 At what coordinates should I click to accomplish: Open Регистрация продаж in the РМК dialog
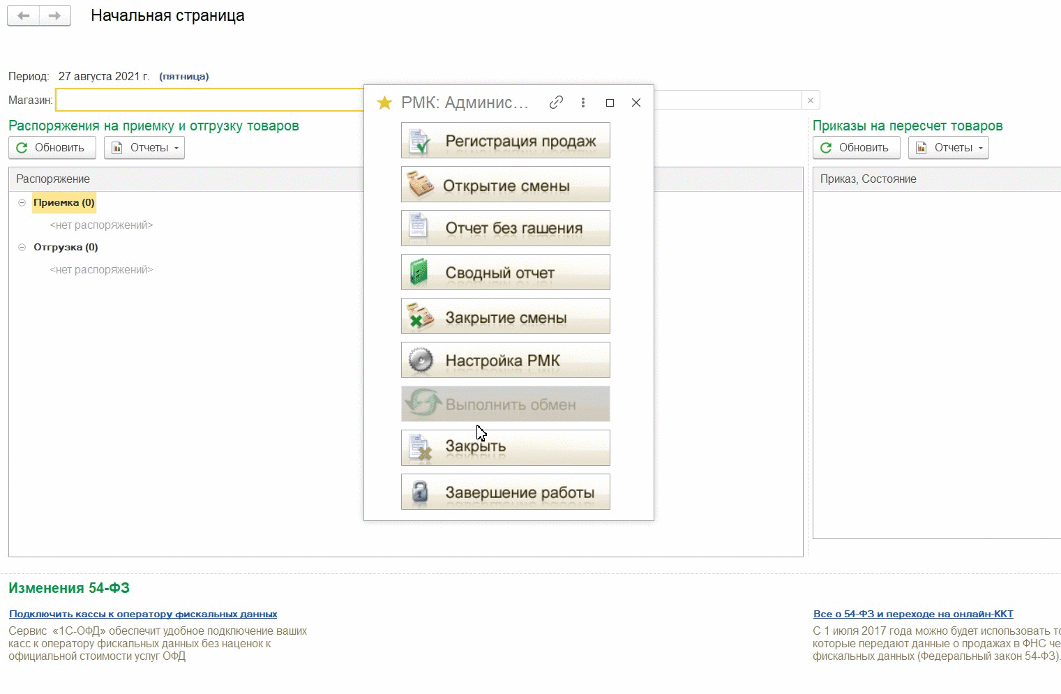click(x=506, y=140)
